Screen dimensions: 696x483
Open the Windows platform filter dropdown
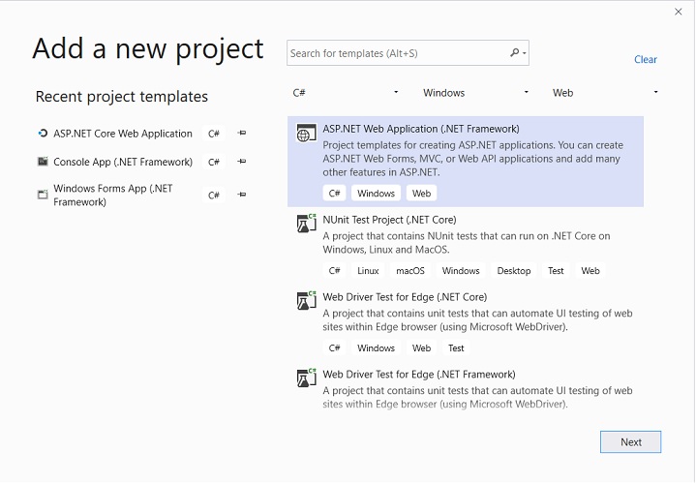tap(476, 93)
